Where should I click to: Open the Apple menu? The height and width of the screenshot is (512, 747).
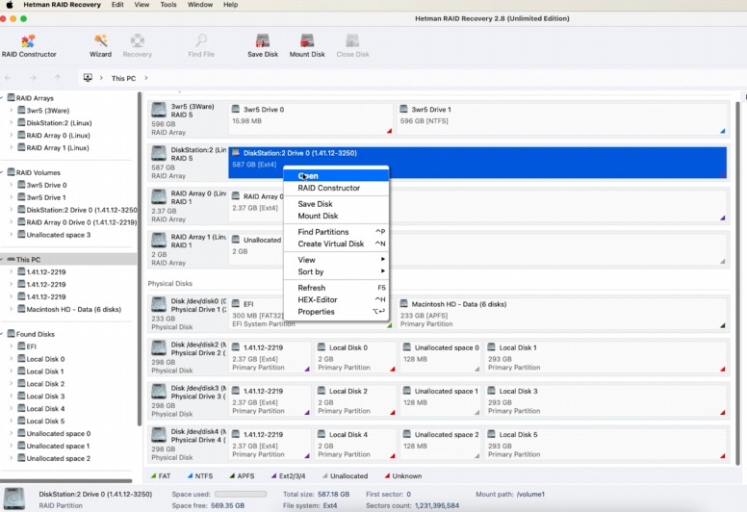pyautogui.click(x=10, y=5)
